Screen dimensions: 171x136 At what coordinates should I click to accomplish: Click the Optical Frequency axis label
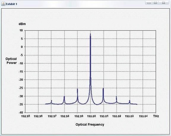coord(90,124)
